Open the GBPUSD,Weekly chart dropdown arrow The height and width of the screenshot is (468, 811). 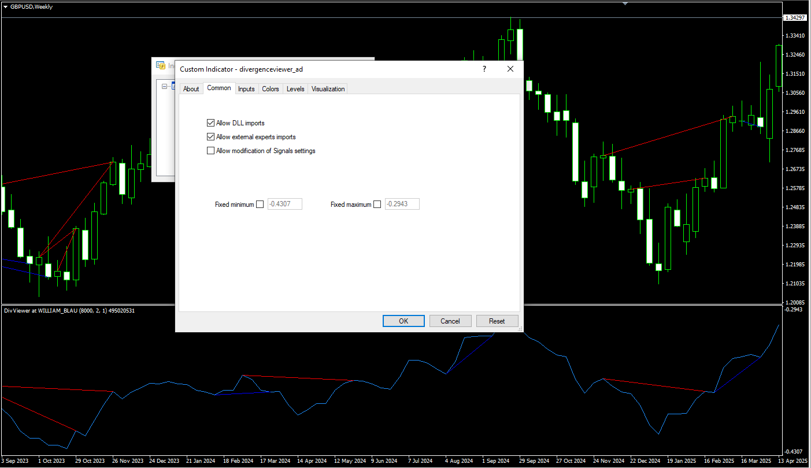pyautogui.click(x=5, y=7)
